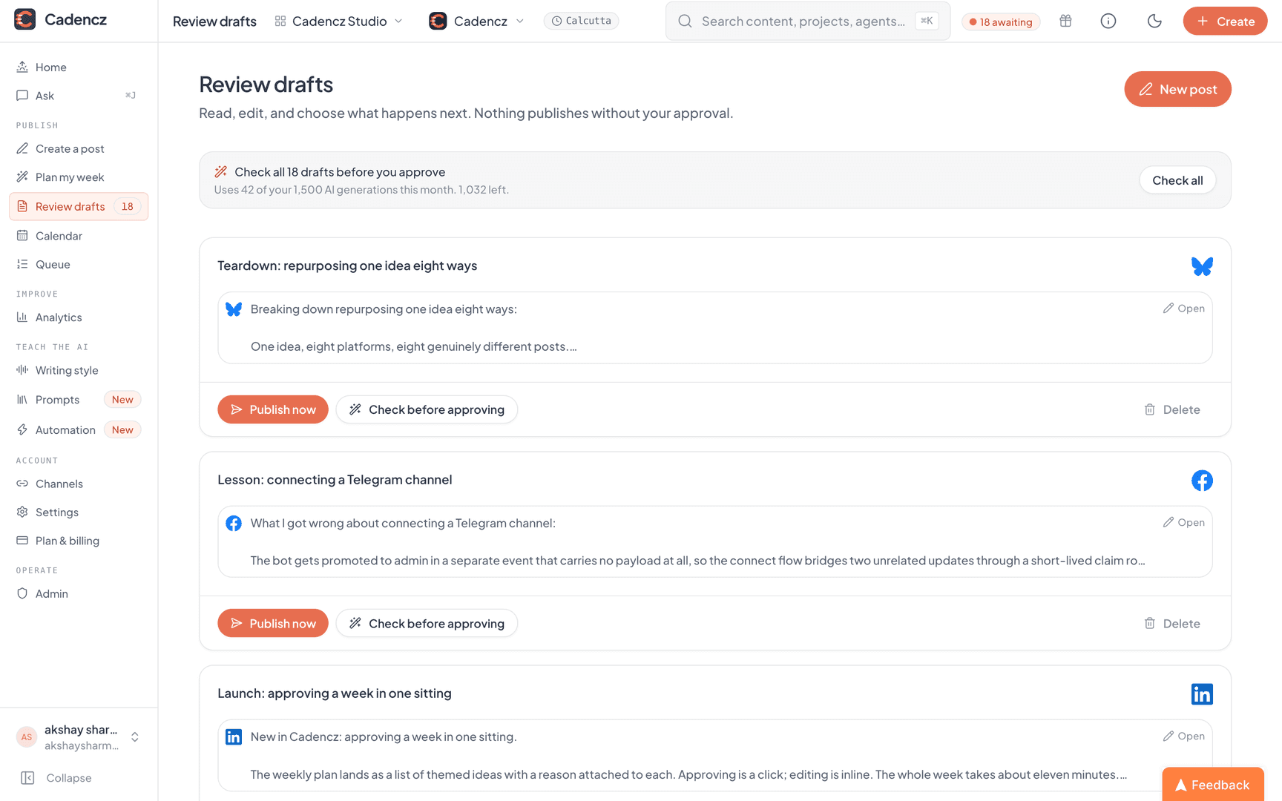This screenshot has height=801, width=1282.
Task: Check the Teardown draft before approving
Action: point(427,409)
